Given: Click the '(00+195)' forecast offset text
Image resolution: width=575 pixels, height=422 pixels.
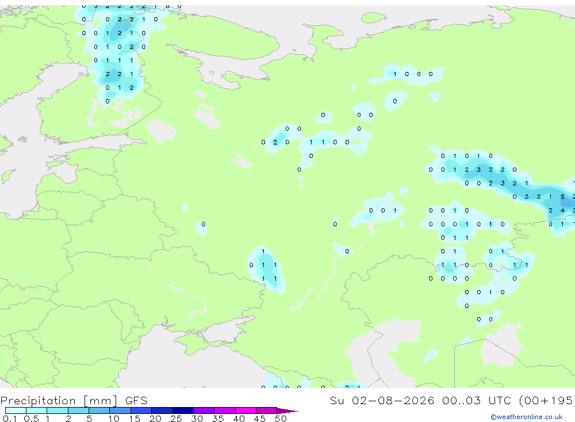Looking at the screenshot, I should click(547, 400).
